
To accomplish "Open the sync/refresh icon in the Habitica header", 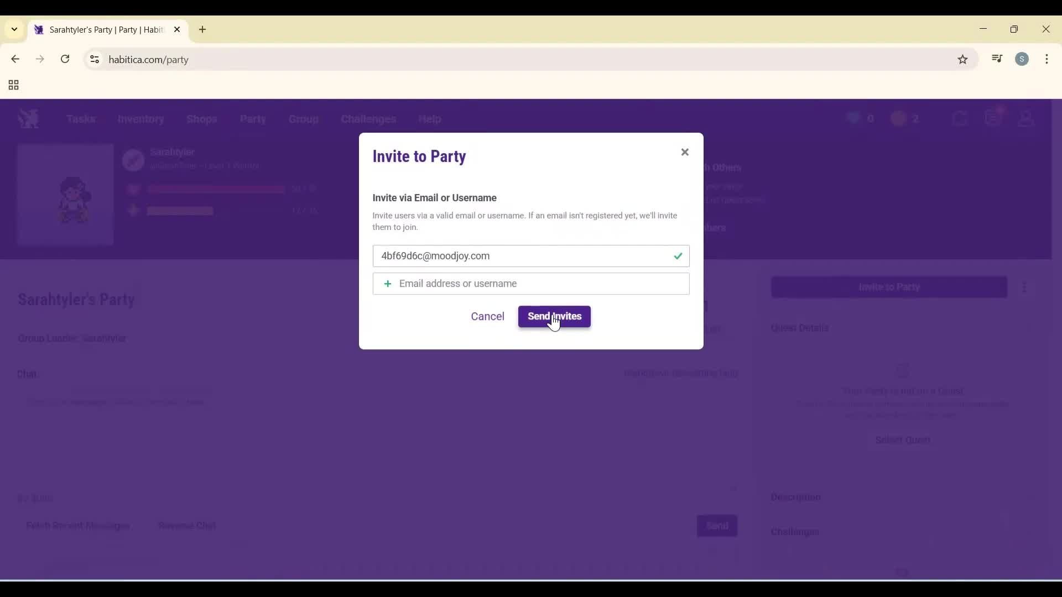I will coord(961,118).
